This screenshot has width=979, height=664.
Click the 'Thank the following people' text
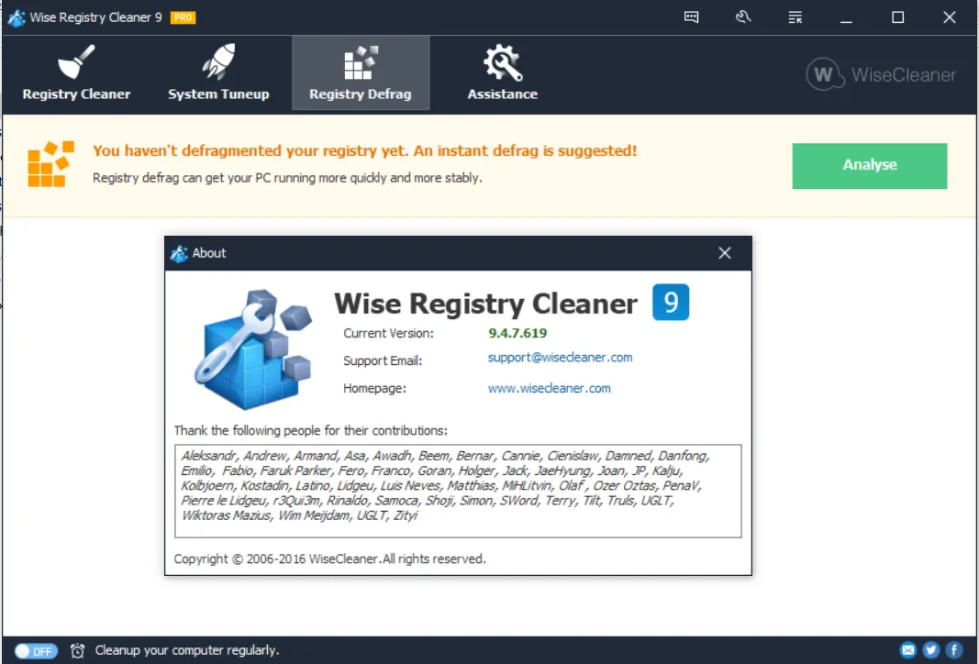(311, 431)
